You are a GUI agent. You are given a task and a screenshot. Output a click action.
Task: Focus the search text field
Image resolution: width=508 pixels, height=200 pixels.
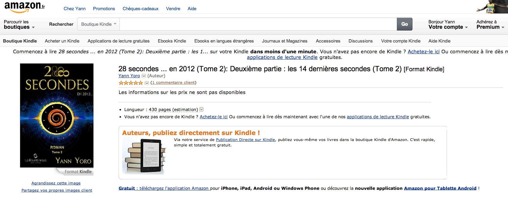pyautogui.click(x=258, y=24)
